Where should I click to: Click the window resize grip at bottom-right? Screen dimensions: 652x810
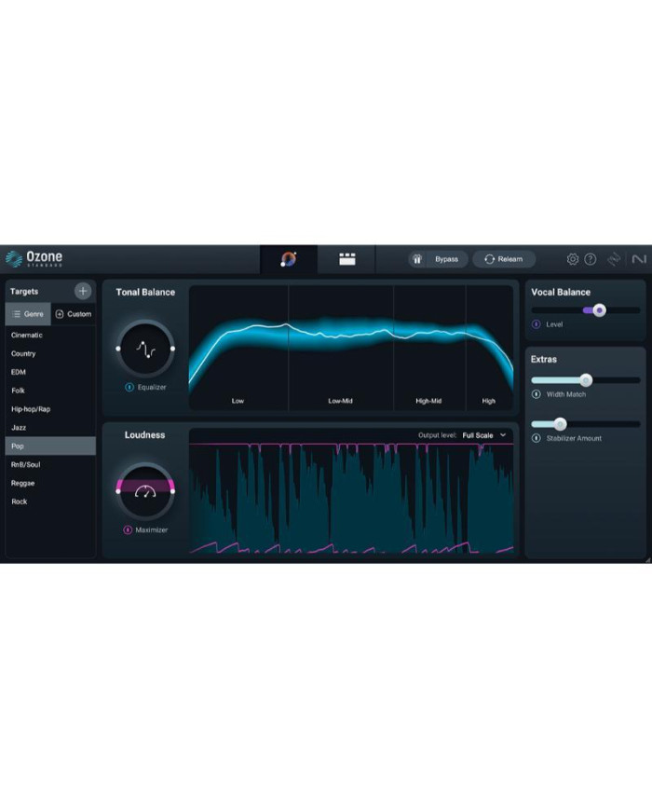click(648, 560)
